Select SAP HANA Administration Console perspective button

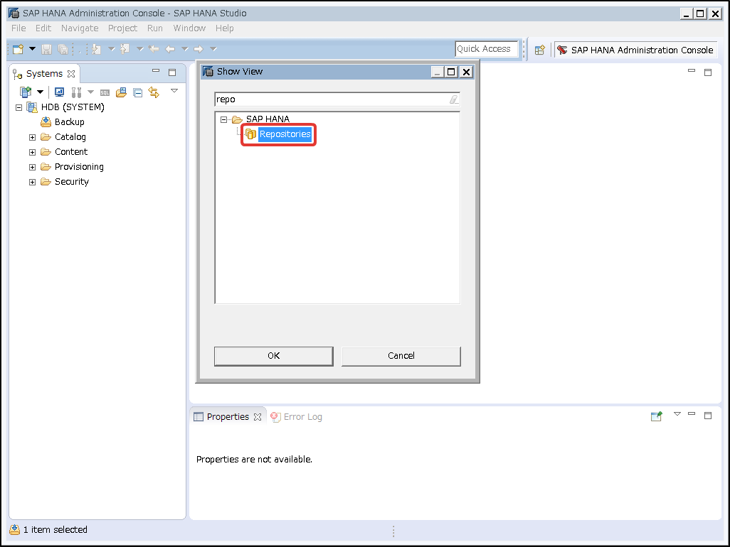point(635,50)
